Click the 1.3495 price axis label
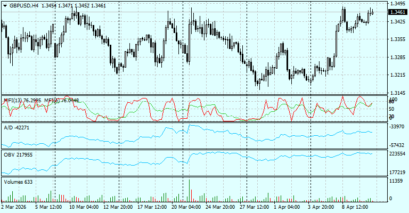 click(x=398, y=3)
